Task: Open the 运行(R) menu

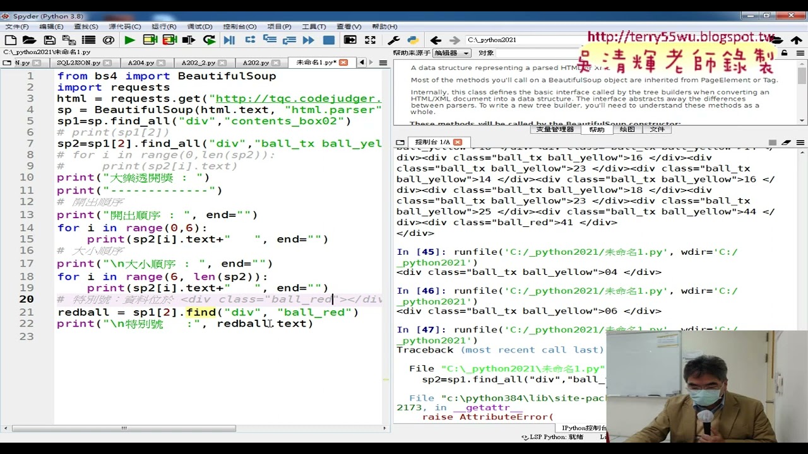Action: tap(164, 26)
